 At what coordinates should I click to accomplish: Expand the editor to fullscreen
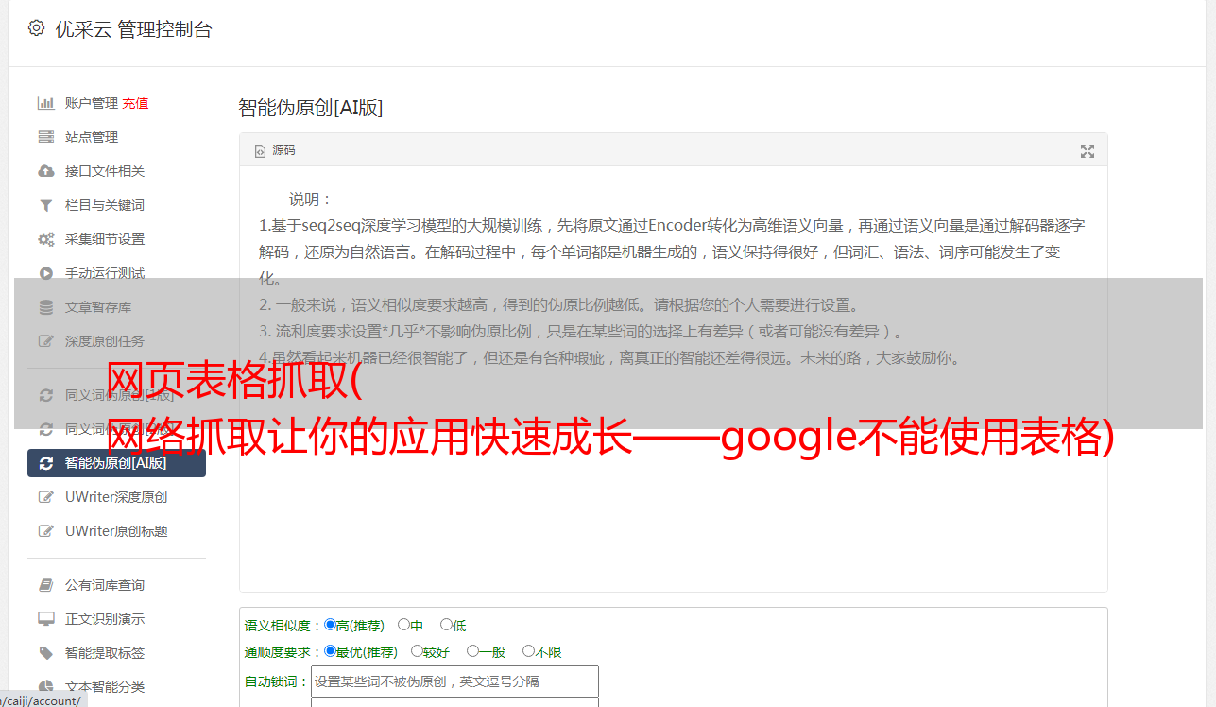(1088, 151)
